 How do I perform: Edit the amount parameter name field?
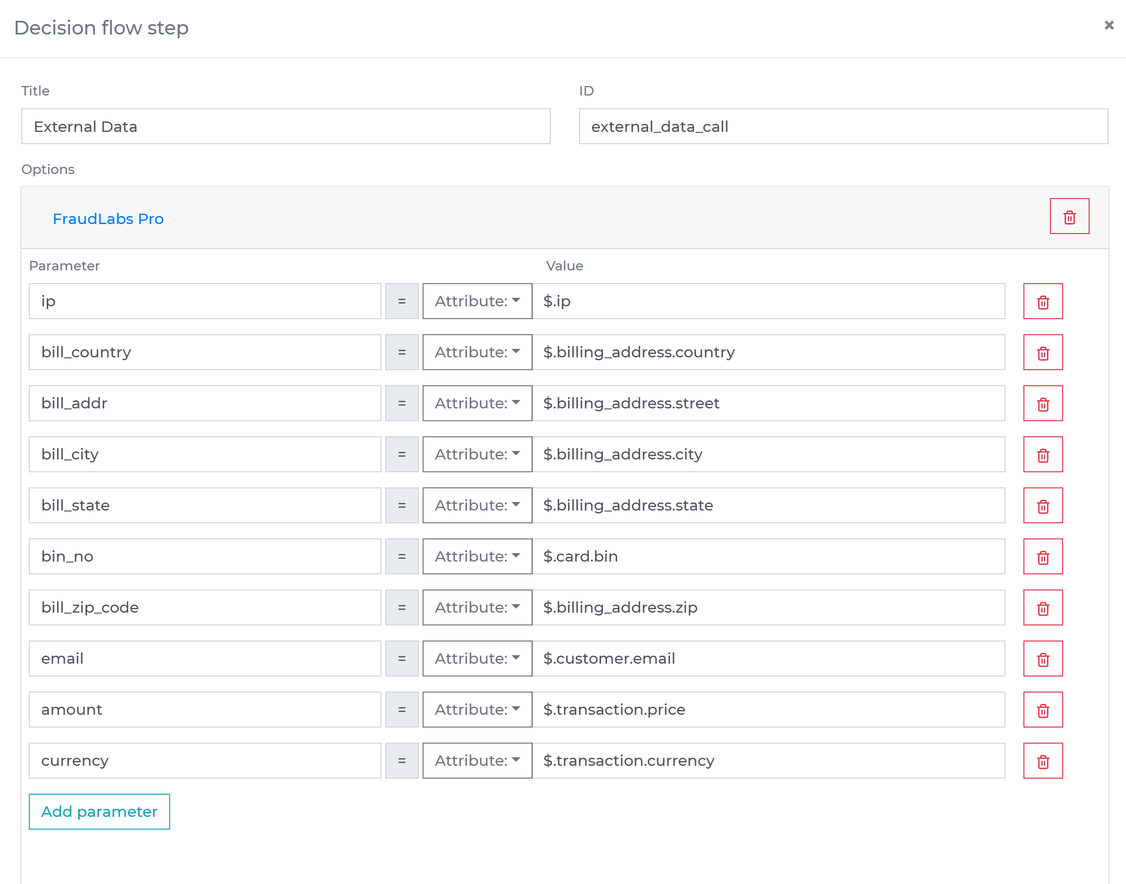tap(205, 710)
